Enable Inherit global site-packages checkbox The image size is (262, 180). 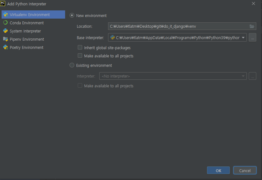[x=80, y=48]
